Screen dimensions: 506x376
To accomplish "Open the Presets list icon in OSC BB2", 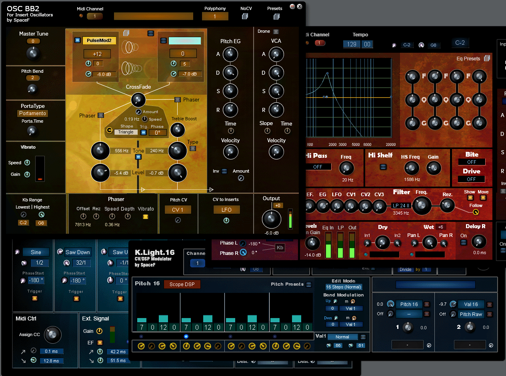I will point(276,16).
